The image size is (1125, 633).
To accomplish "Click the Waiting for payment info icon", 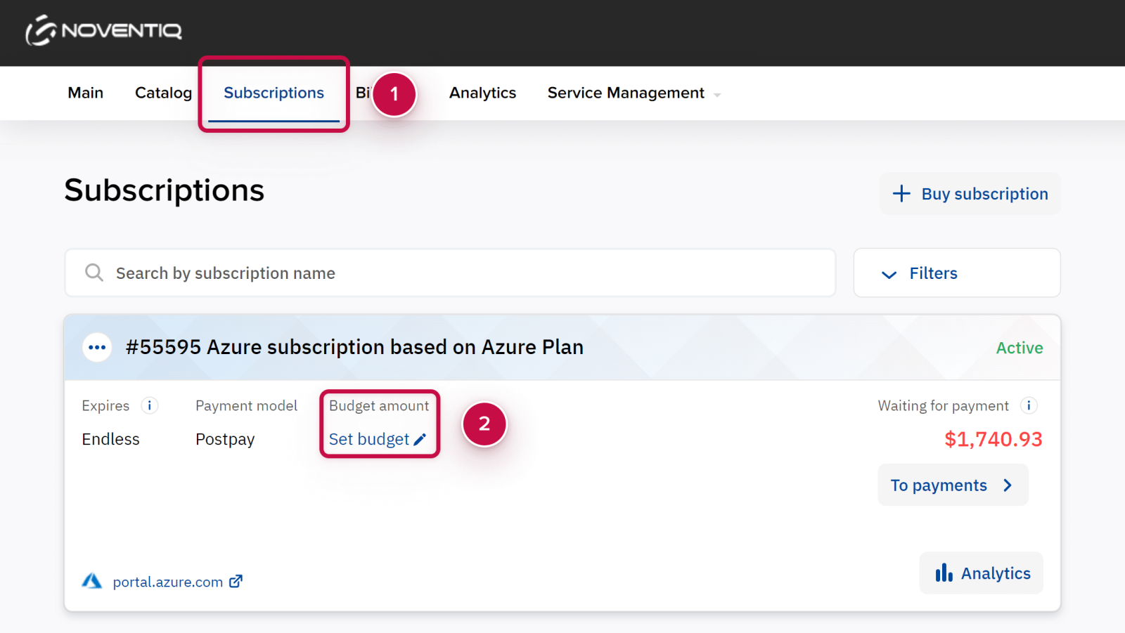I will [x=1029, y=405].
